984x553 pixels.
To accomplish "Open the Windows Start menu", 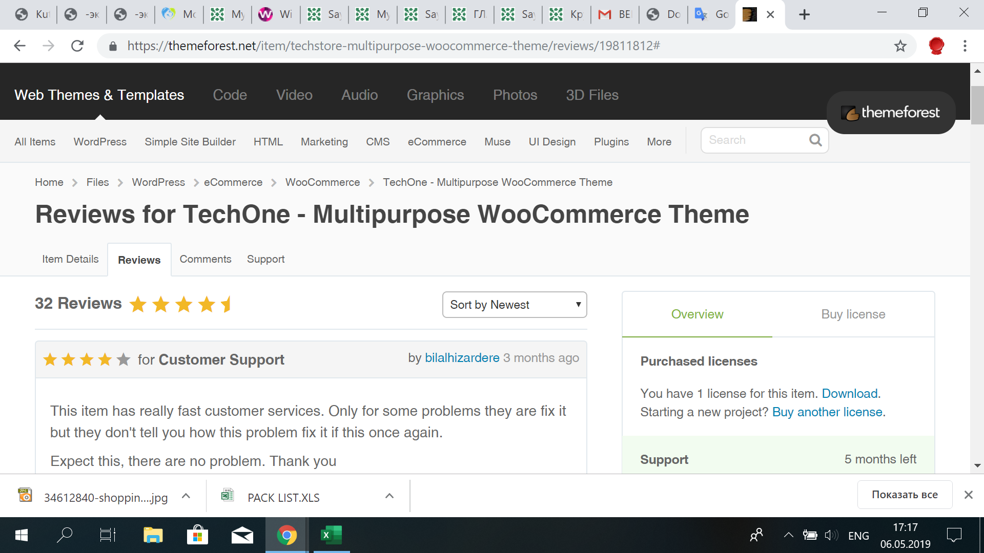I will coord(22,535).
